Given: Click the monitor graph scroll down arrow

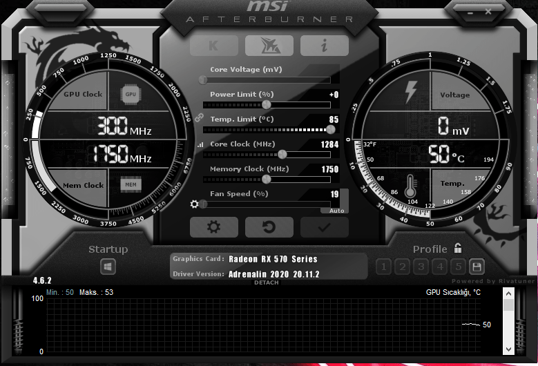Looking at the screenshot, I should click(x=508, y=349).
